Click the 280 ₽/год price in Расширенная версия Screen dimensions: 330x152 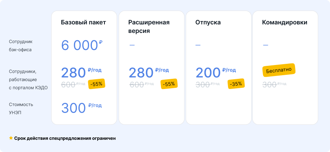pyautogui.click(x=149, y=73)
